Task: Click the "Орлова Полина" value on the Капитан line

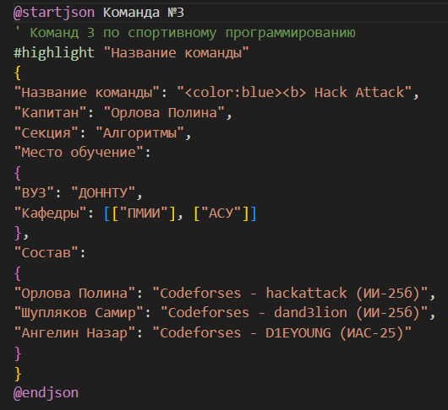Action: pyautogui.click(x=164, y=112)
